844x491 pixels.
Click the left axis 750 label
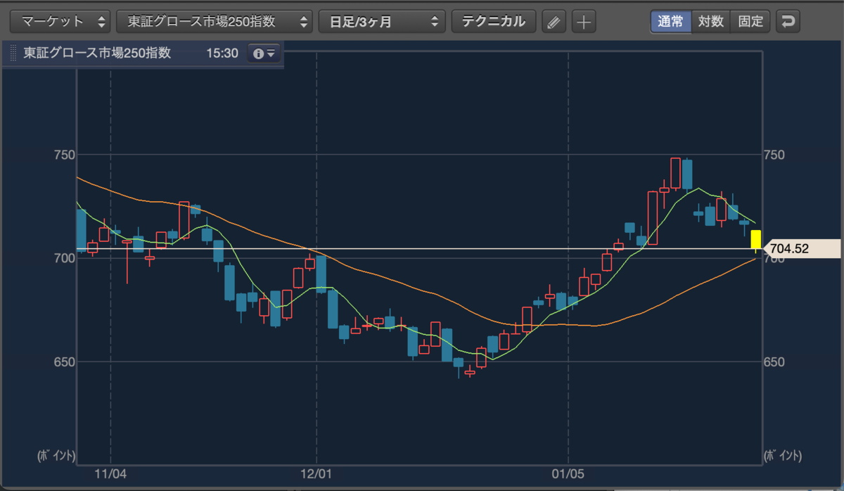[x=64, y=155]
